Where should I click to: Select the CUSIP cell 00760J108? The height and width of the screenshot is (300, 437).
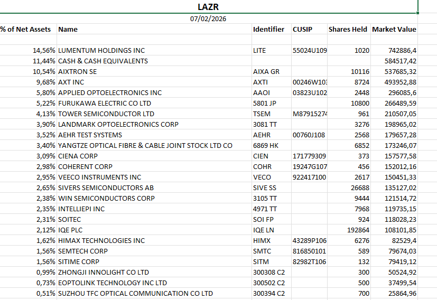click(x=309, y=135)
